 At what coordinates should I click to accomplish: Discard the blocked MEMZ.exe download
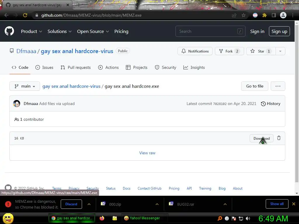[x=71, y=204]
